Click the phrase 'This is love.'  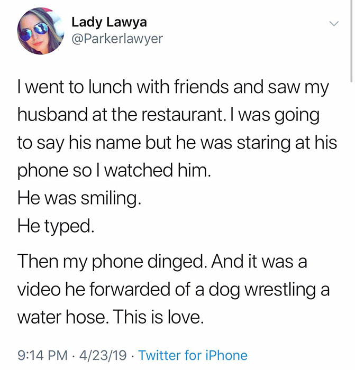pyautogui.click(x=159, y=317)
